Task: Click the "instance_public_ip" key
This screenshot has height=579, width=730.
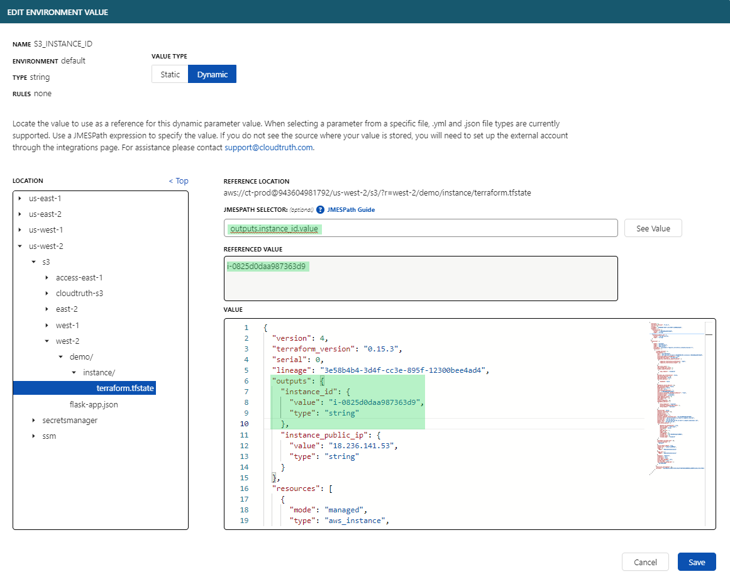Action: (324, 435)
